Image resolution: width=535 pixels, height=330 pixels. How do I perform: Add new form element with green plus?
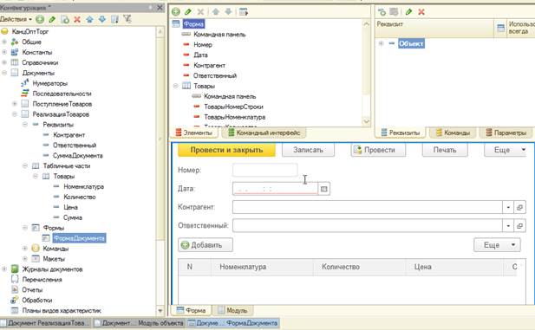[176, 12]
